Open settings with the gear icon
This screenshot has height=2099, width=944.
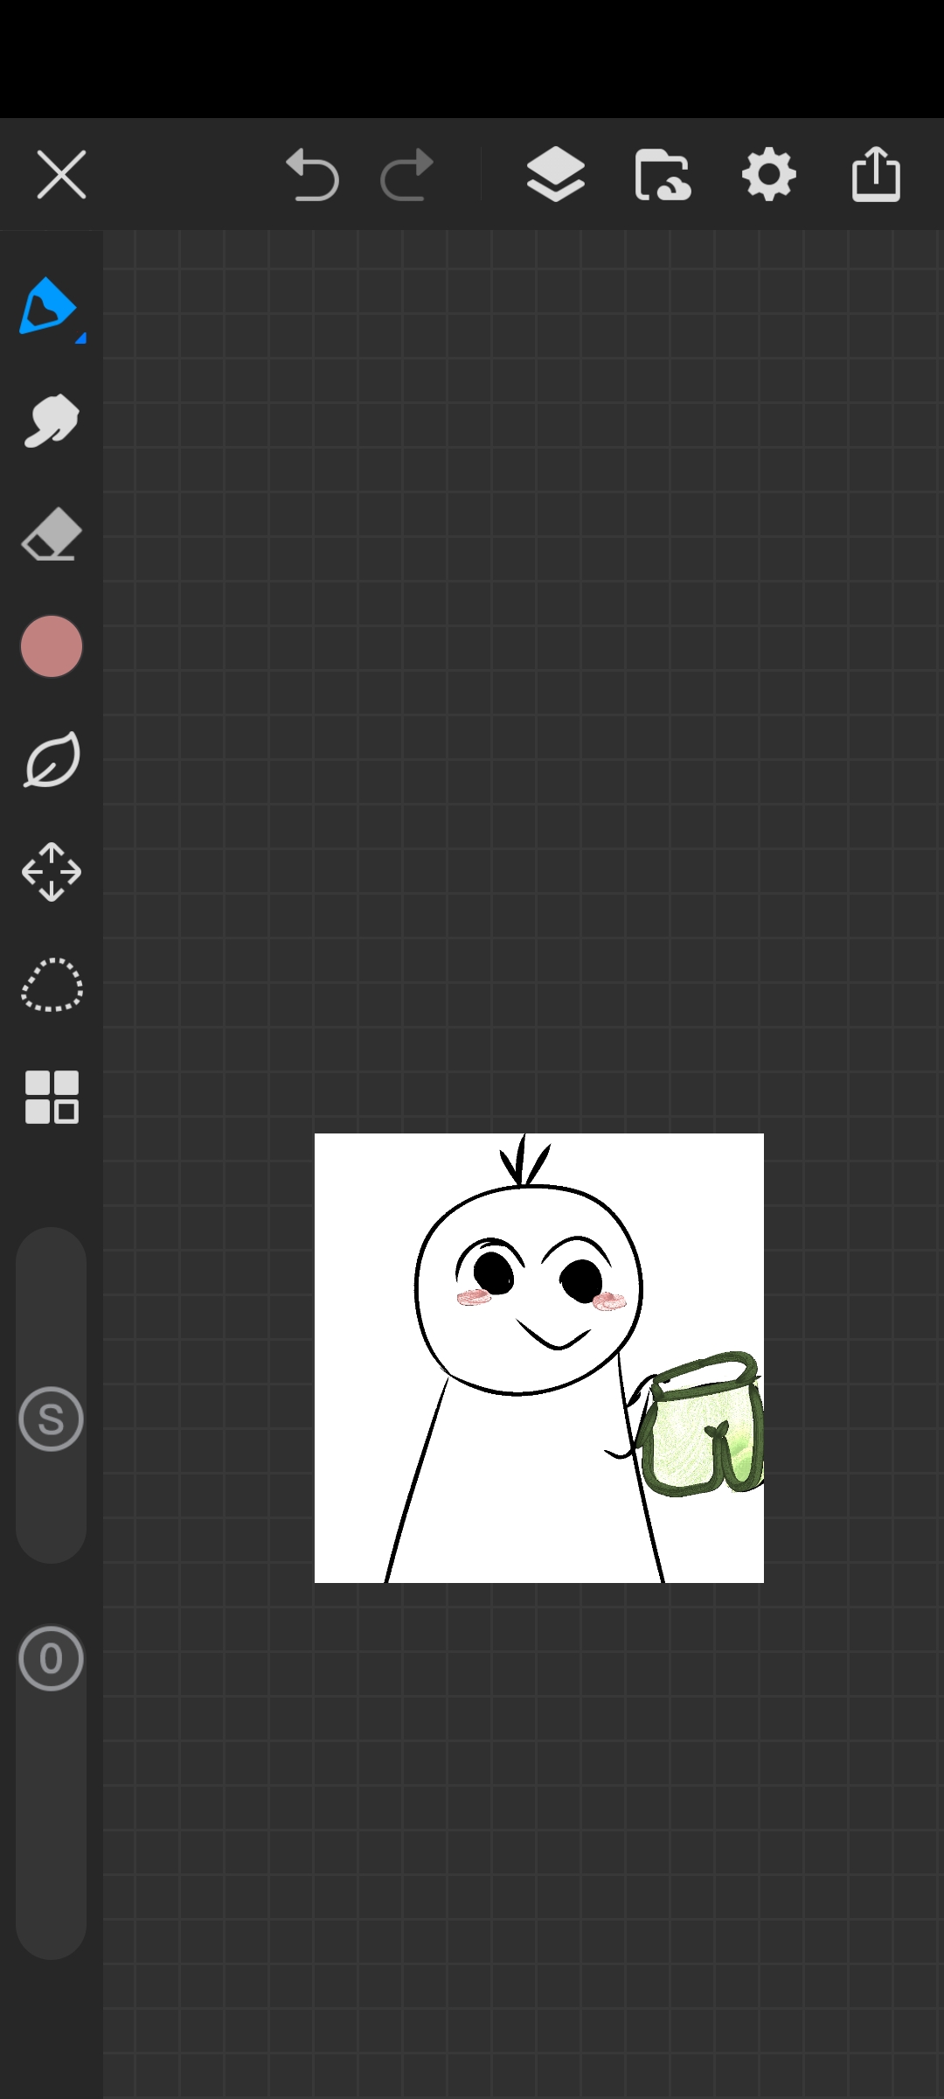(768, 175)
